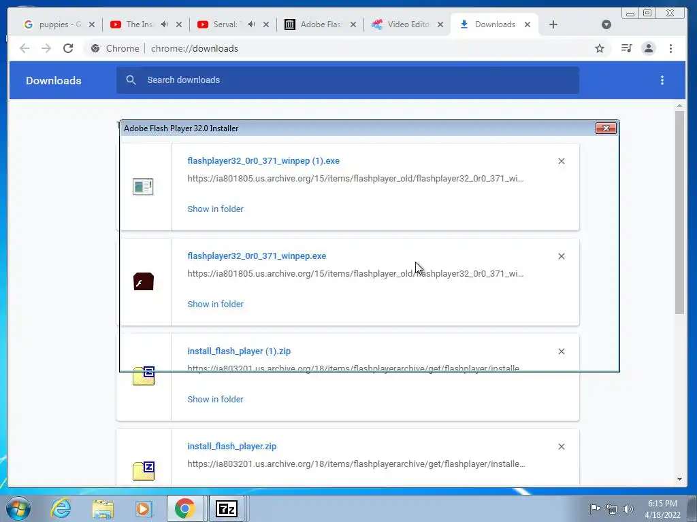The height and width of the screenshot is (522, 697).
Task: Open Downloads page more actions menu
Action: [x=662, y=80]
